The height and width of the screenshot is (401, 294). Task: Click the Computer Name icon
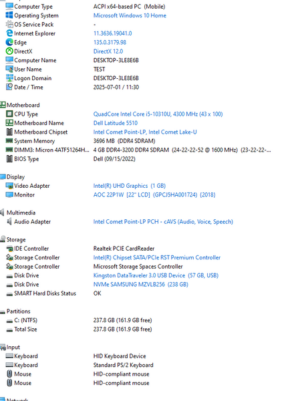pos(9,60)
